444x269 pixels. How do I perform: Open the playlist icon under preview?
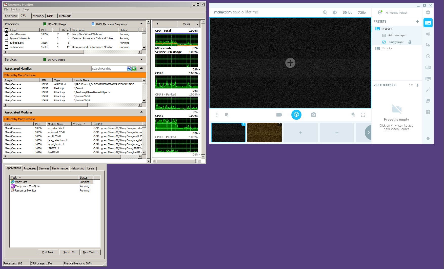coord(227,115)
